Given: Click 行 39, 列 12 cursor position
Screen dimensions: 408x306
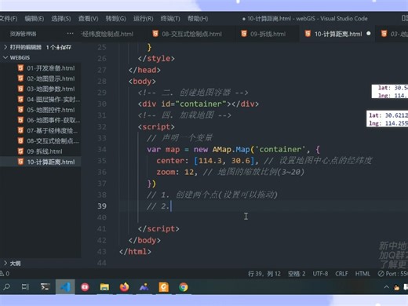Looking at the screenshot, I should point(264,274).
